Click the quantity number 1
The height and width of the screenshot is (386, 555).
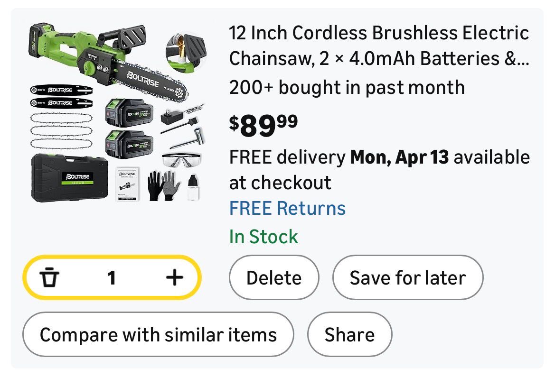point(112,278)
